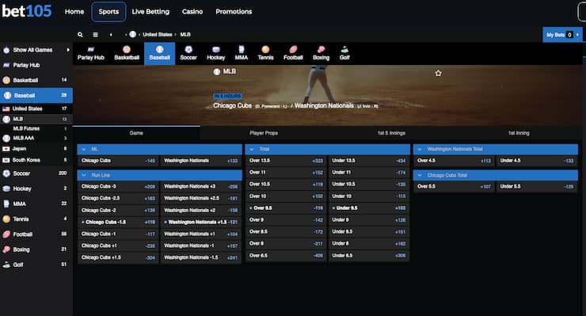Open Soccer in the left sidebar

(x=36, y=173)
